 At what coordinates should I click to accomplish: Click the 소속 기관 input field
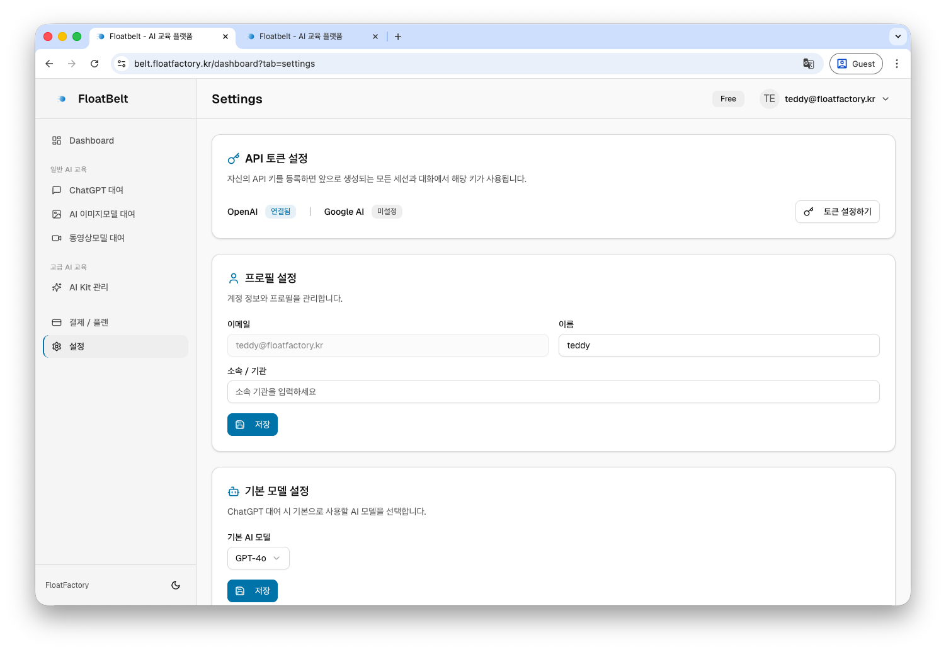click(x=553, y=392)
